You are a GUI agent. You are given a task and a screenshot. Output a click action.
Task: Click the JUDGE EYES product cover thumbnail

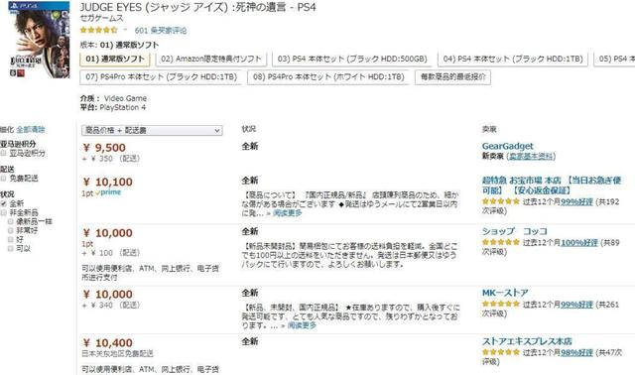click(39, 40)
